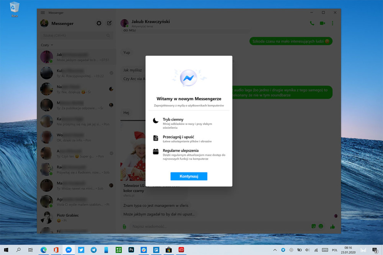Show hidden system tray icons

pos(275,250)
